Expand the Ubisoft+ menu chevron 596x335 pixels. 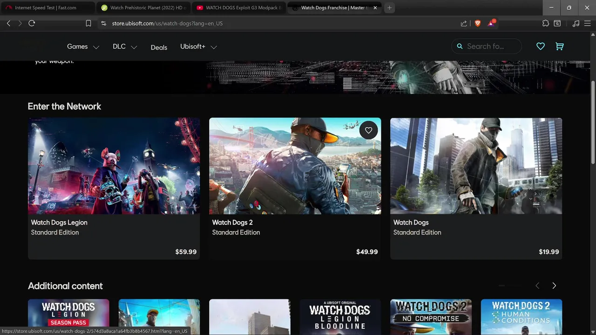(x=214, y=47)
